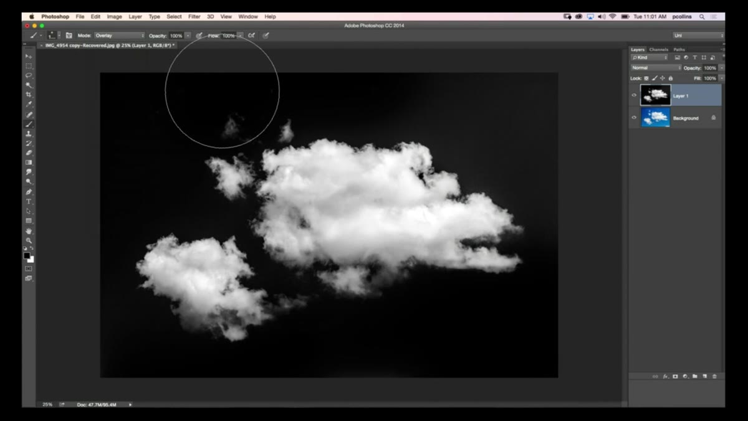Image resolution: width=748 pixels, height=421 pixels.
Task: Toggle adjustment layer filter icon
Action: tap(686, 57)
